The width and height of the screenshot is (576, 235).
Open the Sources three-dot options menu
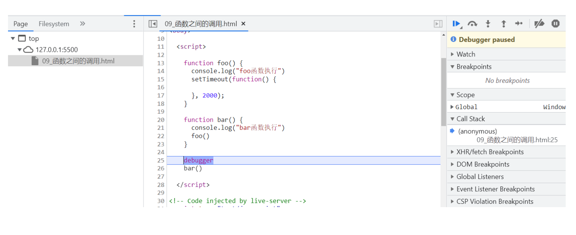pos(134,24)
